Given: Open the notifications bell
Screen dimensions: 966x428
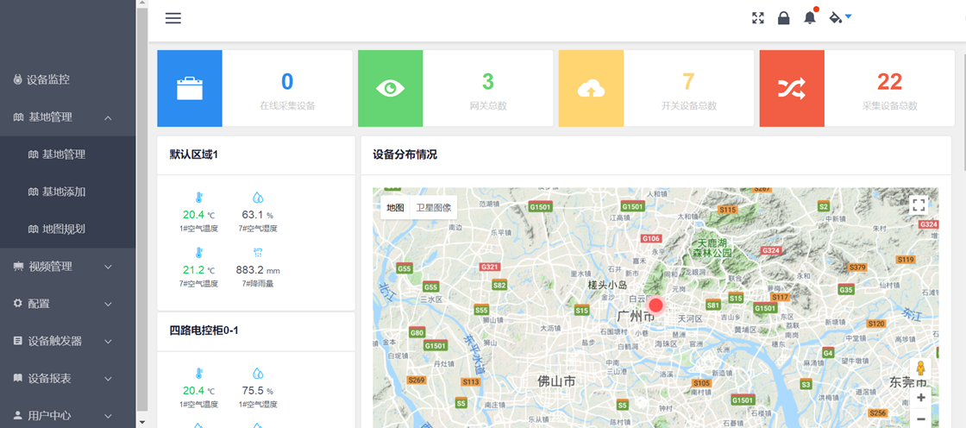Looking at the screenshot, I should [809, 18].
